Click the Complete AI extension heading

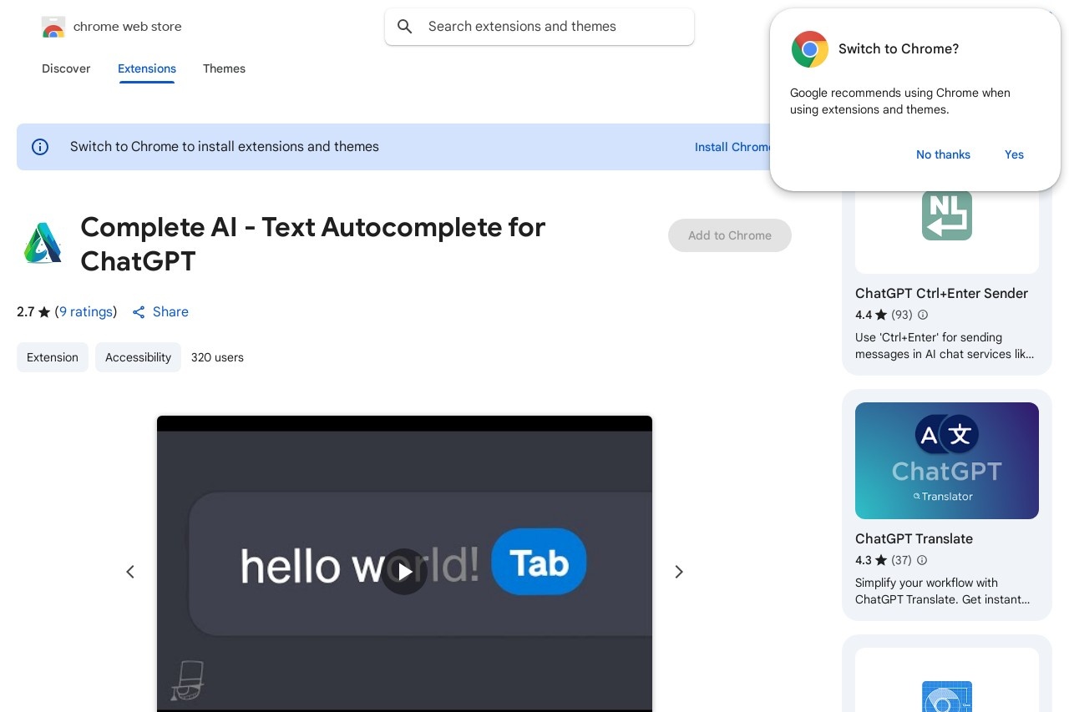click(313, 244)
